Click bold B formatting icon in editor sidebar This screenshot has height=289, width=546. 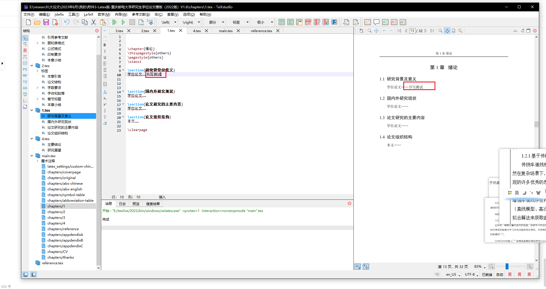pos(105,45)
